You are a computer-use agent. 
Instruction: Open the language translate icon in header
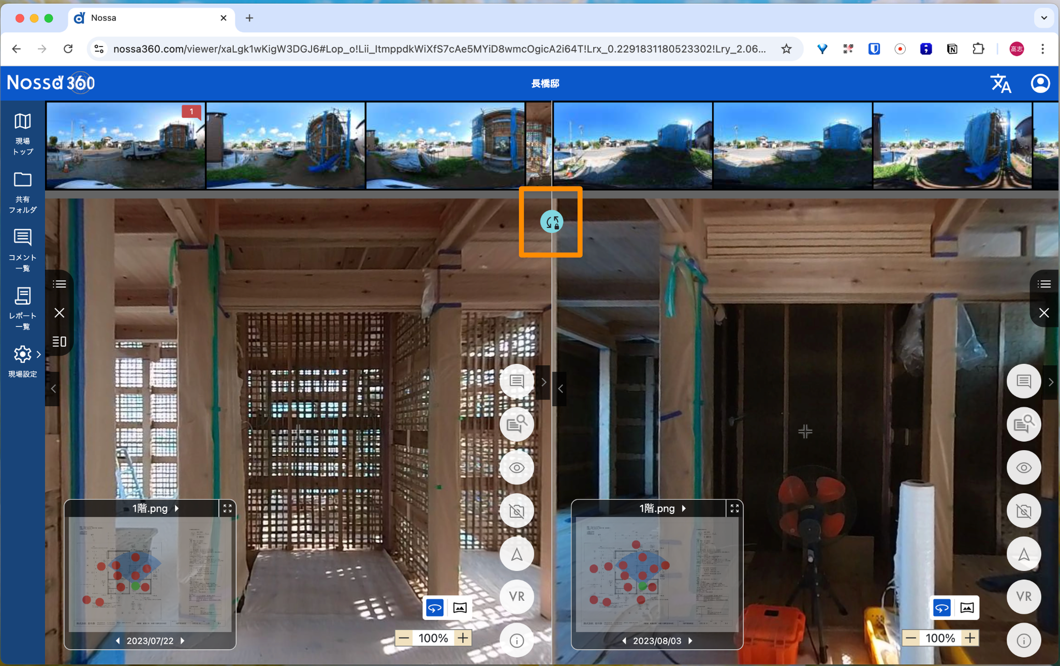(1000, 83)
